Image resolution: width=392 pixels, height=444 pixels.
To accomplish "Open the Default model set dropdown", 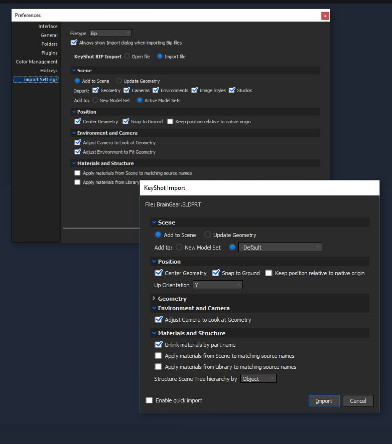I will pos(280,247).
